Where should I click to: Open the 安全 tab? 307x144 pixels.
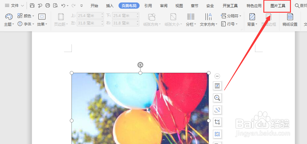coord(210,6)
